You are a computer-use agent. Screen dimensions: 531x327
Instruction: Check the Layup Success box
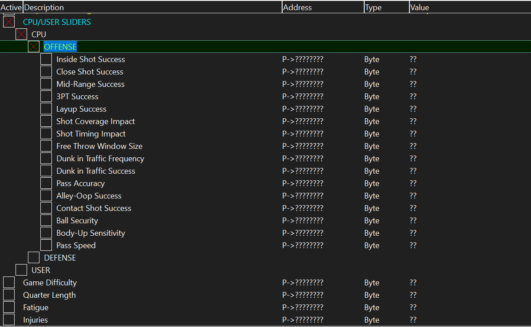tap(46, 109)
